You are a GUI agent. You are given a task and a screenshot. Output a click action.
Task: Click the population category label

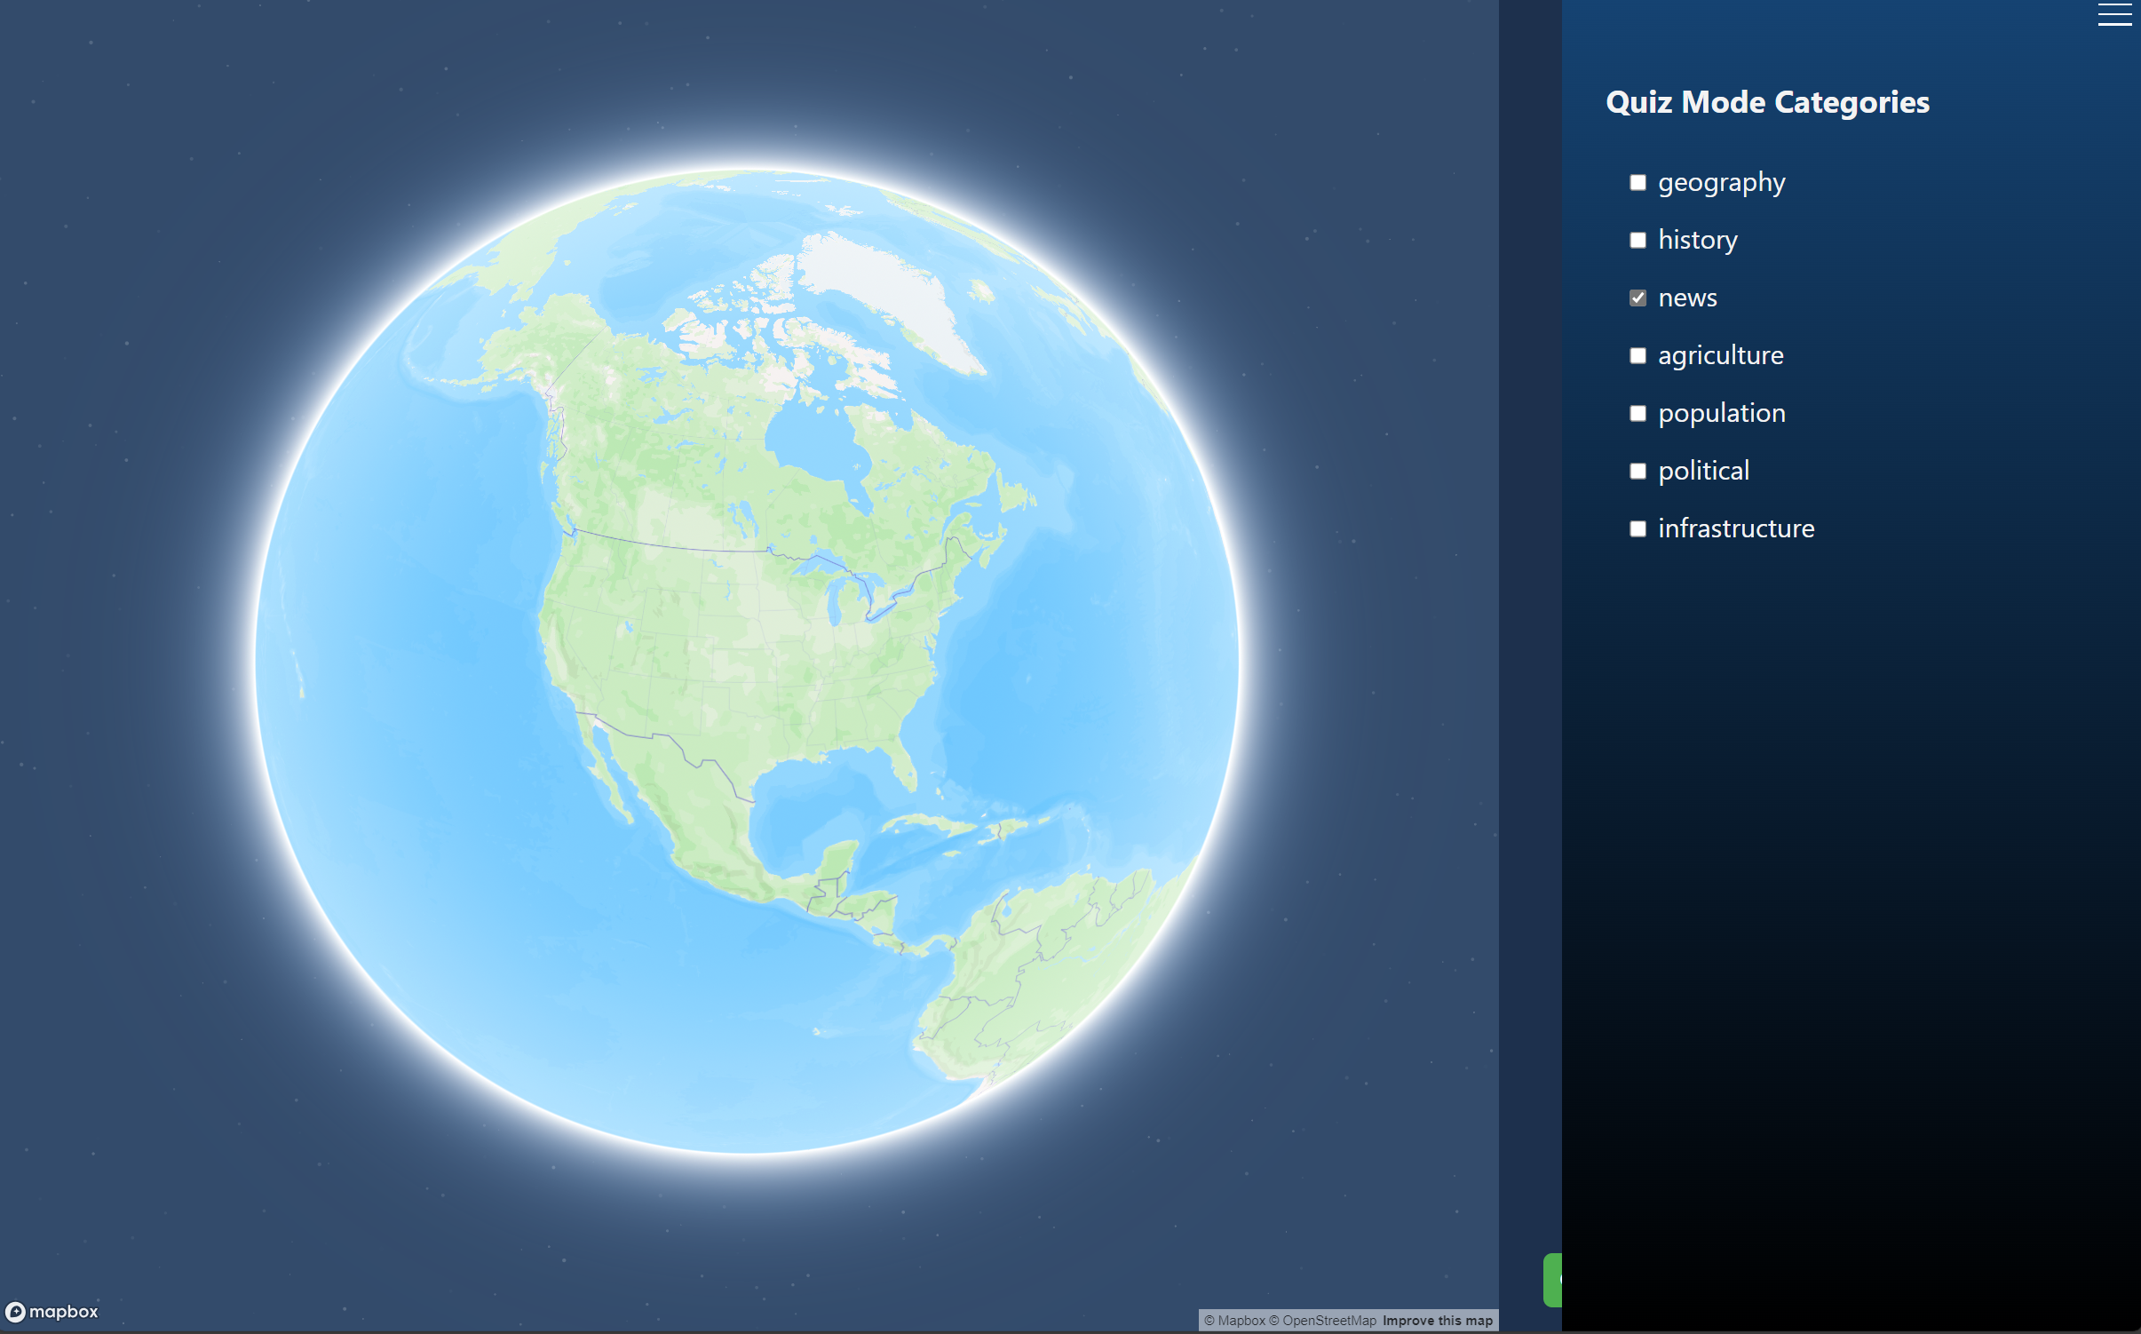(1721, 413)
